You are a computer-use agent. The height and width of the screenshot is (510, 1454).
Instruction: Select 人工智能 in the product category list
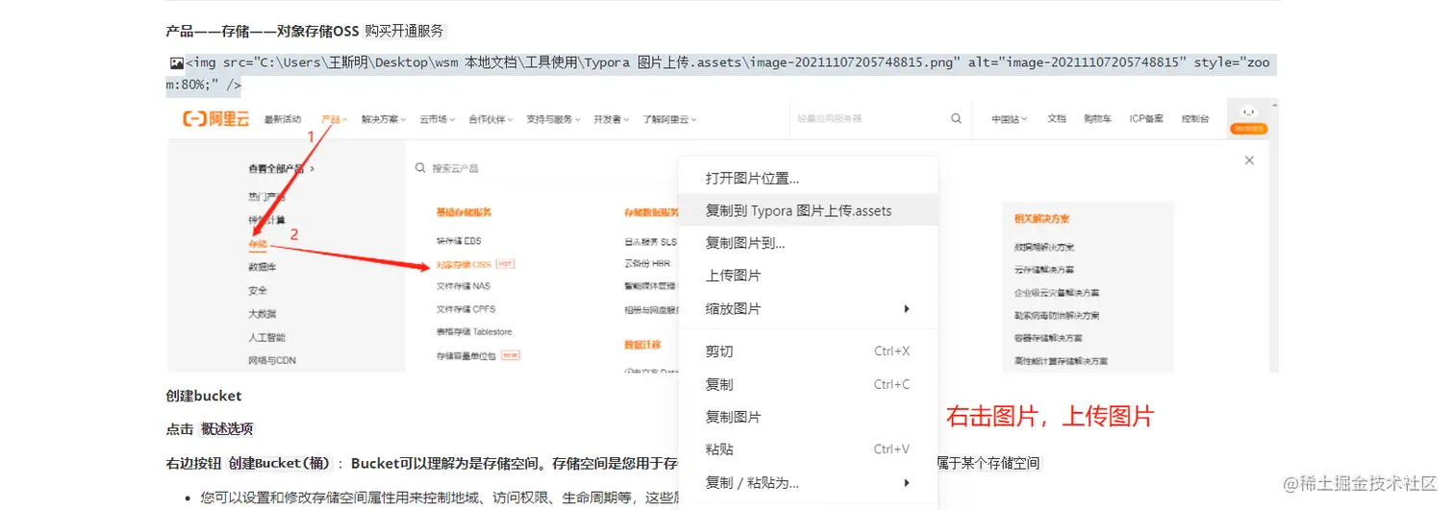(x=266, y=337)
